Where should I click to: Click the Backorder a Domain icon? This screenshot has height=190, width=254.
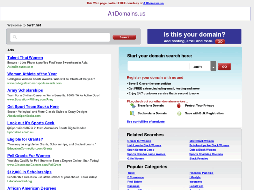coord(132,113)
